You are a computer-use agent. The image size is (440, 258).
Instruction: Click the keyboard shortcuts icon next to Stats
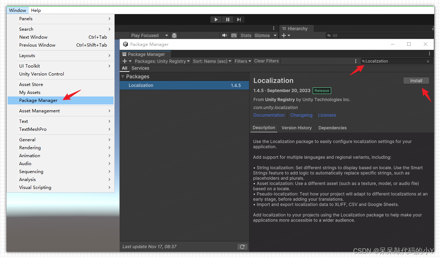(234, 35)
